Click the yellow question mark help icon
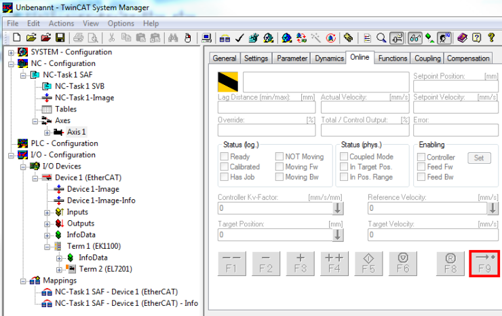The width and height of the screenshot is (502, 316). pyautogui.click(x=491, y=38)
